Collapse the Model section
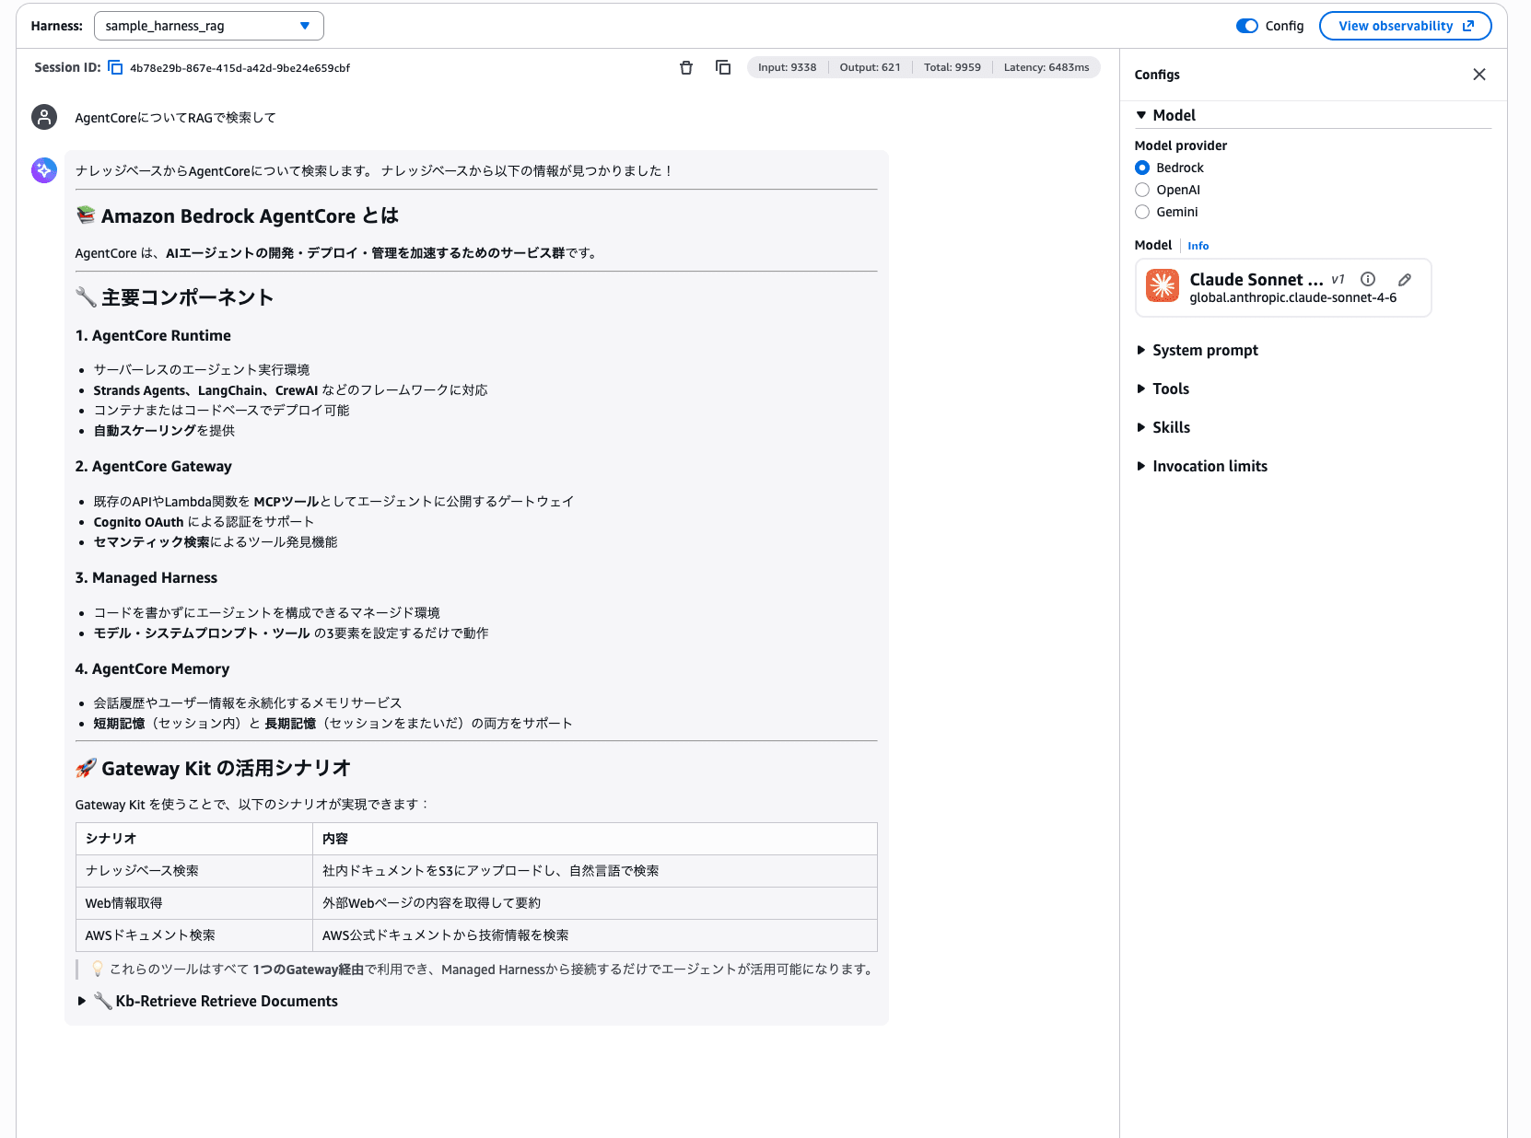Image resolution: width=1531 pixels, height=1138 pixels. [1141, 115]
